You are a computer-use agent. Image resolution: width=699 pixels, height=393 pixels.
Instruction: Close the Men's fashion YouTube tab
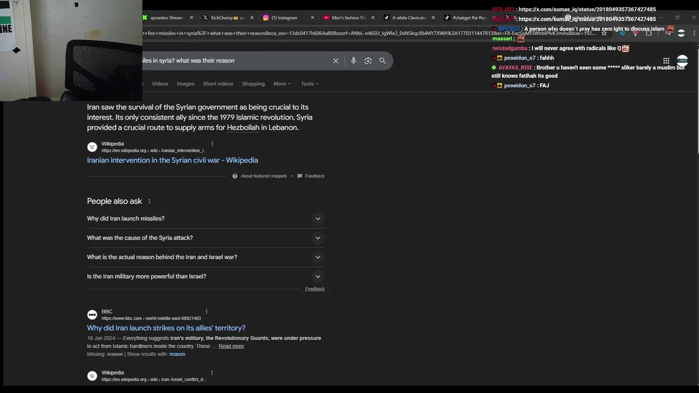point(373,17)
